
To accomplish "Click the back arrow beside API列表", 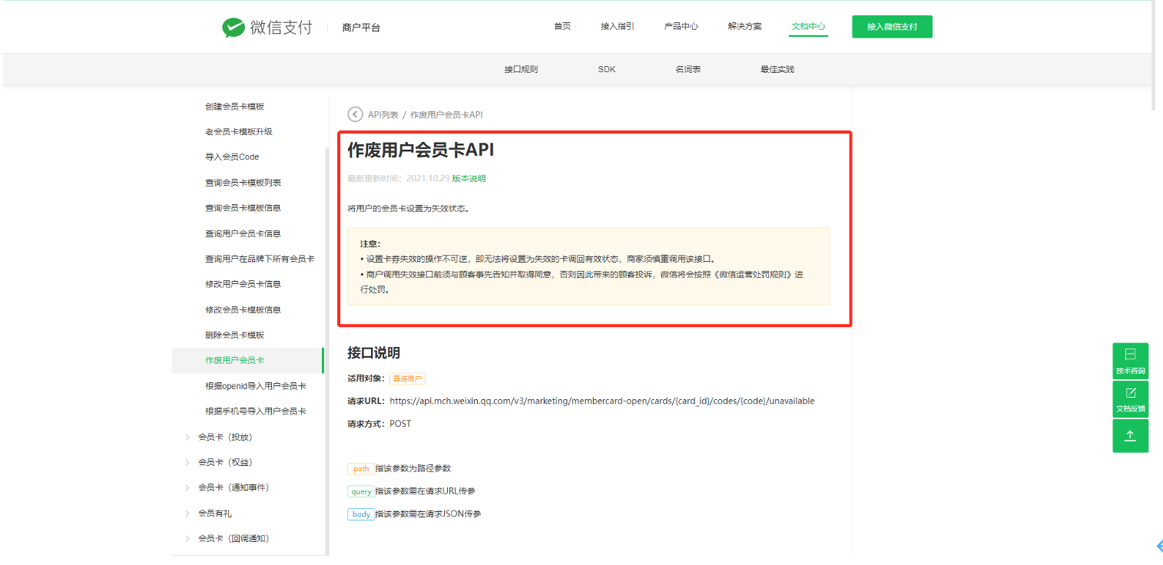I will (x=355, y=114).
